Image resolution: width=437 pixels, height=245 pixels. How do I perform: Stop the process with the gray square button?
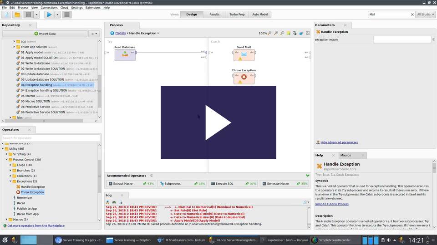tap(66, 15)
